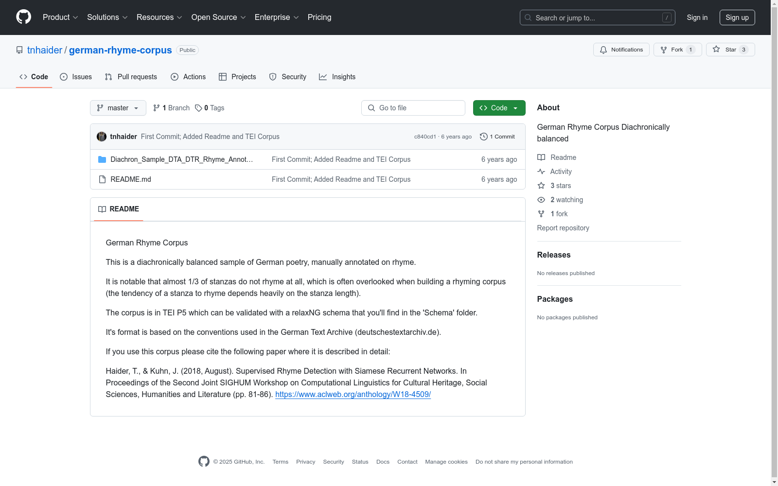778x486 pixels.
Task: Open the commit message on README.md row
Action: coord(341,179)
